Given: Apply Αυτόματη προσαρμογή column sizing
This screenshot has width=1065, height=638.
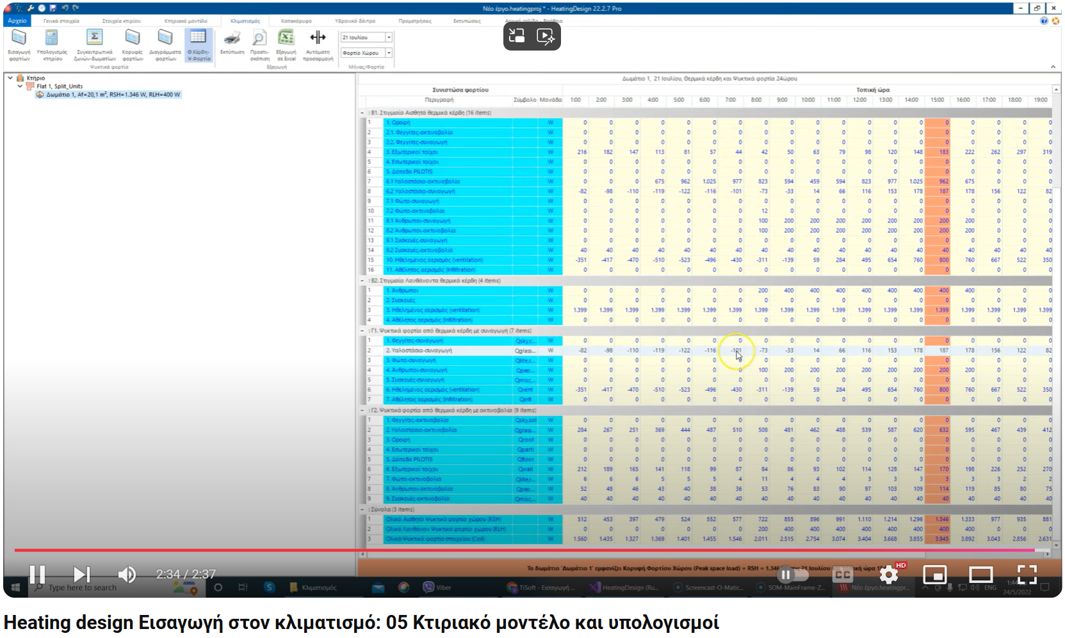Looking at the screenshot, I should [x=318, y=44].
